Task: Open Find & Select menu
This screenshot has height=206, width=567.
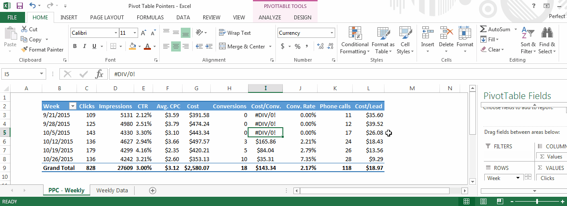Action: coord(547,40)
